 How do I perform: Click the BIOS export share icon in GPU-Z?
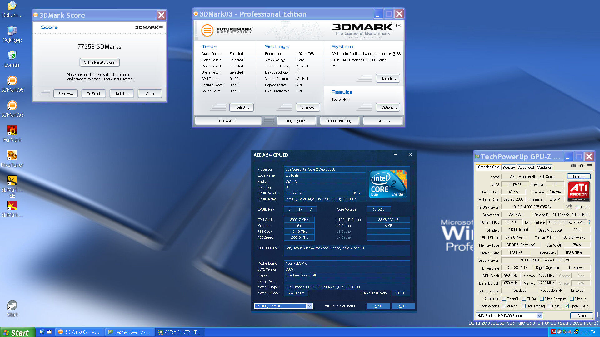569,207
